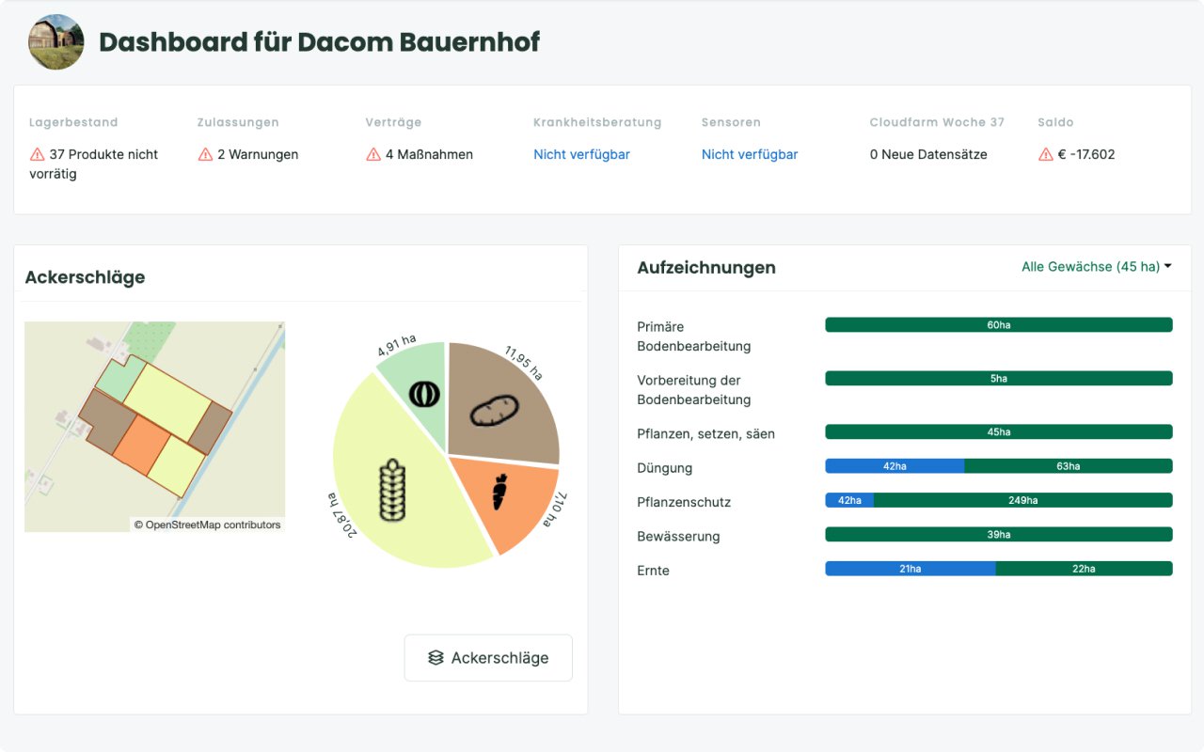Click the pumpkin icon in pie chart
The height and width of the screenshot is (752, 1204).
[424, 393]
